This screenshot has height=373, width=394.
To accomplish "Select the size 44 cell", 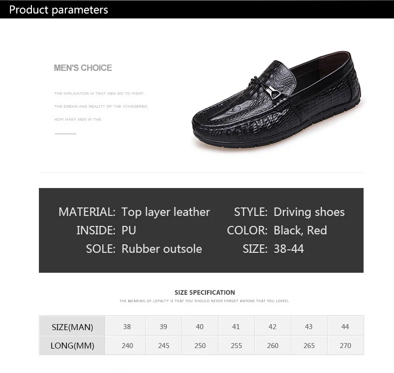I will click(345, 327).
